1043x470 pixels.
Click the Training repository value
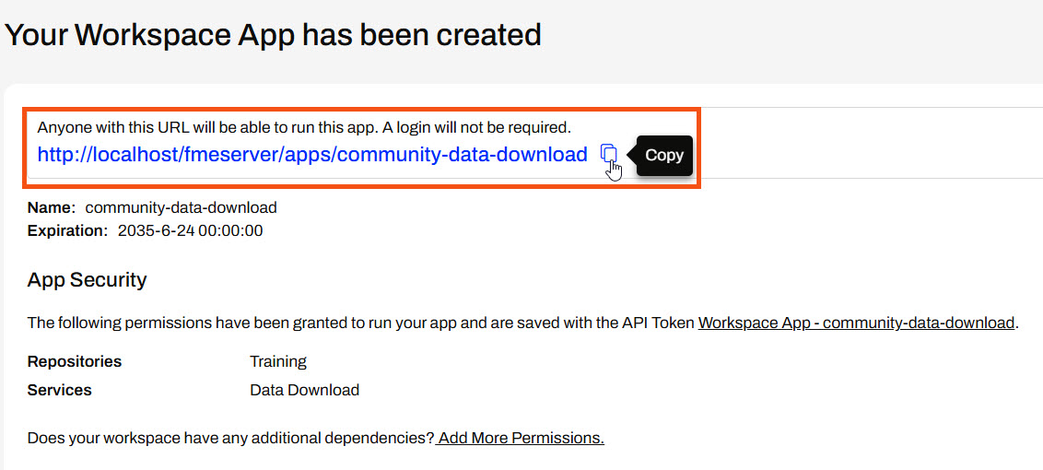[x=278, y=361]
